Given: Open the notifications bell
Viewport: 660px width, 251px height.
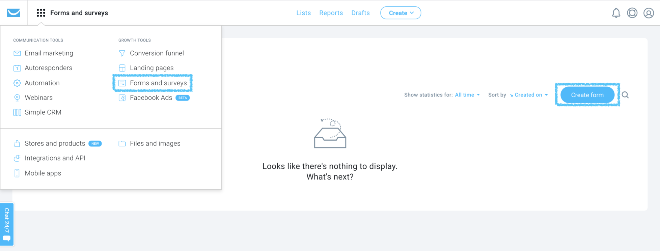Looking at the screenshot, I should 616,13.
